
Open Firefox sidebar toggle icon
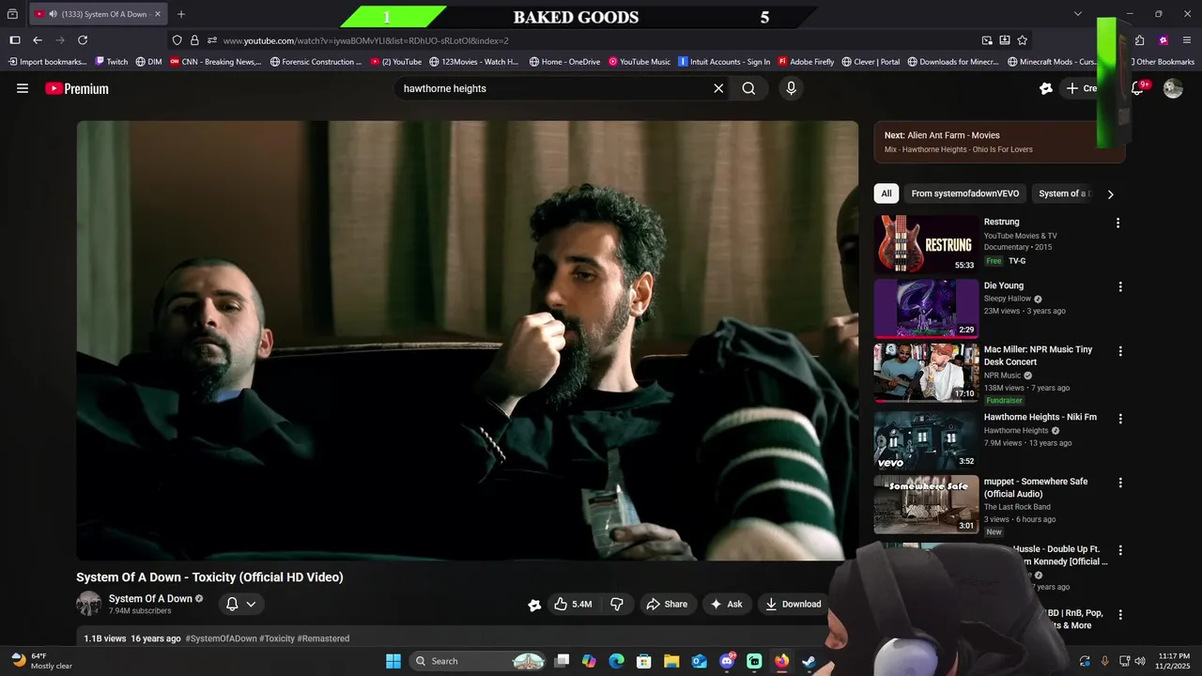click(x=15, y=40)
